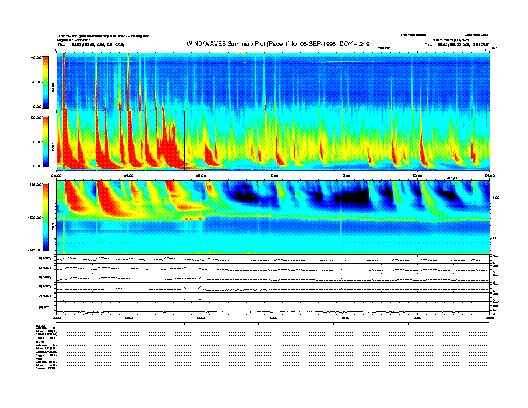Click the vertical black marker line in RAD1 spectrogram
The width and height of the screenshot is (528, 408).
(x=184, y=141)
